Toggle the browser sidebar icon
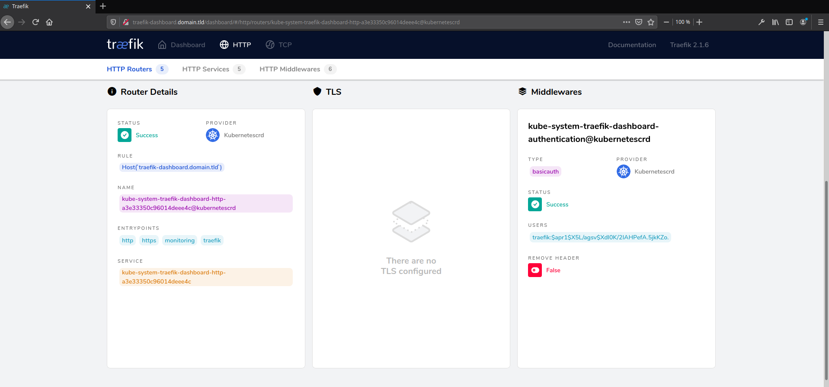 789,22
